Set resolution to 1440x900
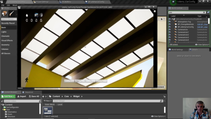Image resolution: width=211 pixels, height=119 pixels. (x=69, y=81)
